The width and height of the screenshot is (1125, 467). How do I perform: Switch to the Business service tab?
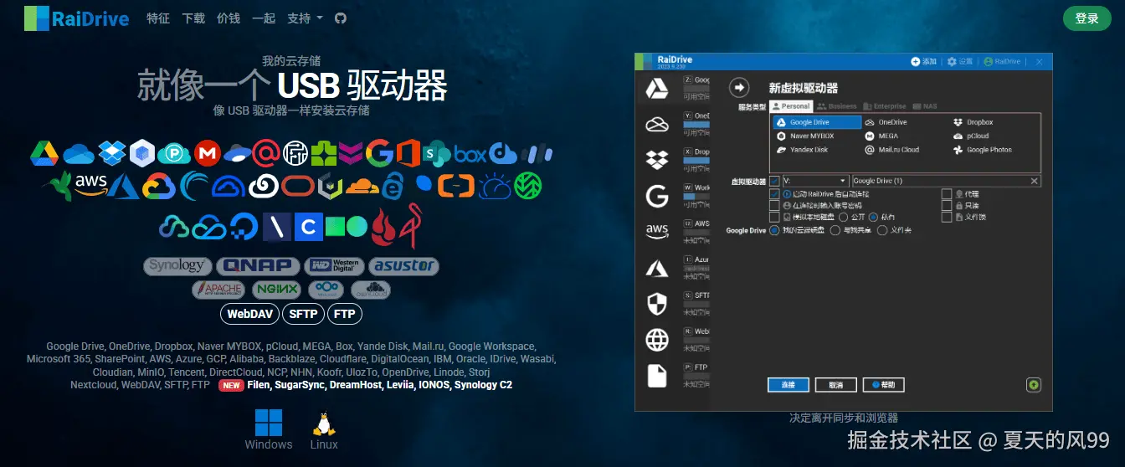[x=837, y=106]
